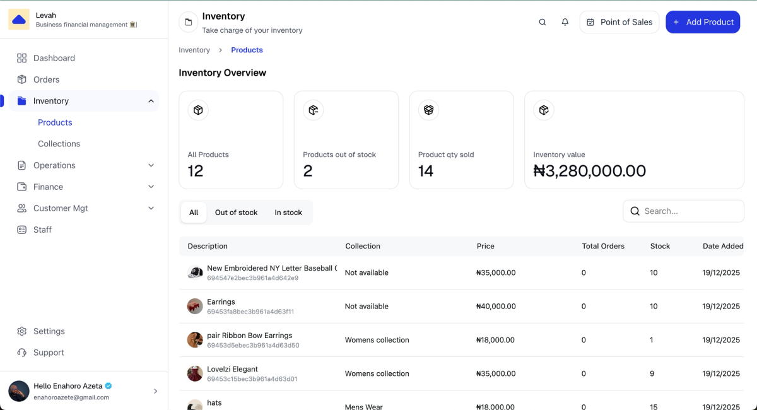Select the In stock filter tab
757x410 pixels.
pos(288,213)
